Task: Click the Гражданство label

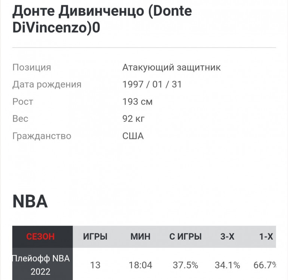Action: pos(42,136)
